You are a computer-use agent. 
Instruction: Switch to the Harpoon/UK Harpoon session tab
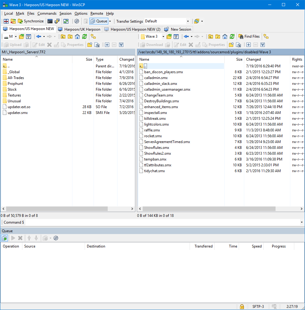(x=79, y=29)
